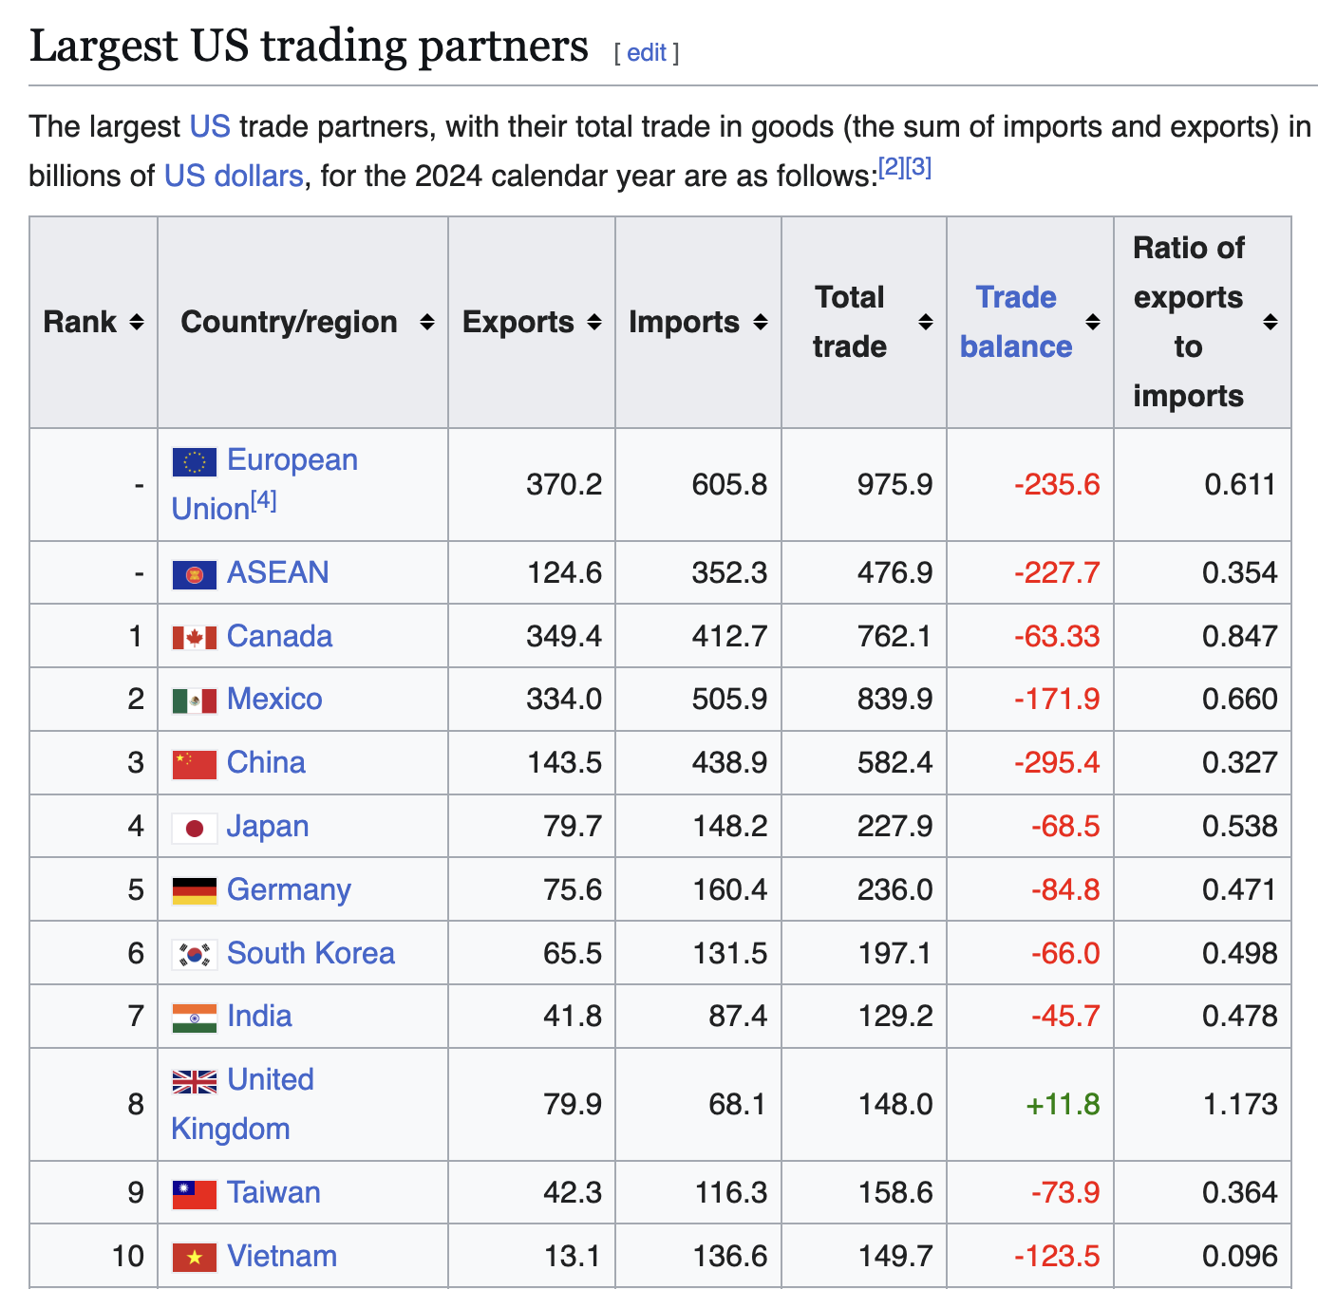Click the Mexico flag icon
This screenshot has height=1289, width=1318.
click(195, 701)
